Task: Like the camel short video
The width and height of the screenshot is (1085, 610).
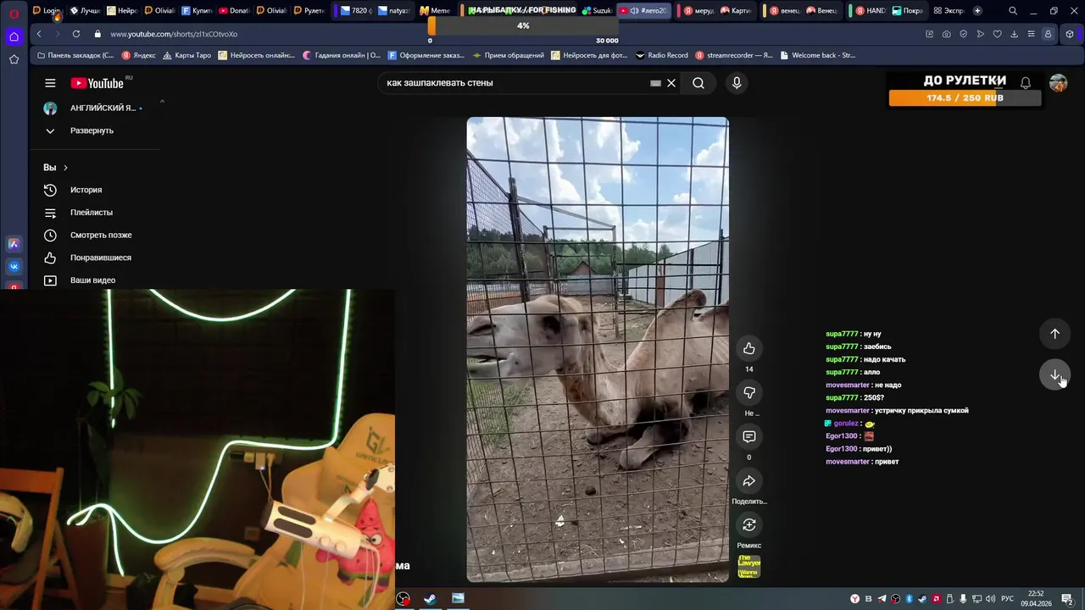Action: point(749,348)
